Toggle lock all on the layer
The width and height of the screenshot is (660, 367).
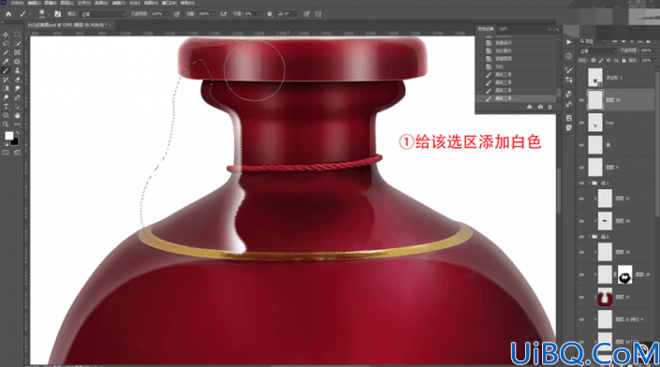point(623,61)
